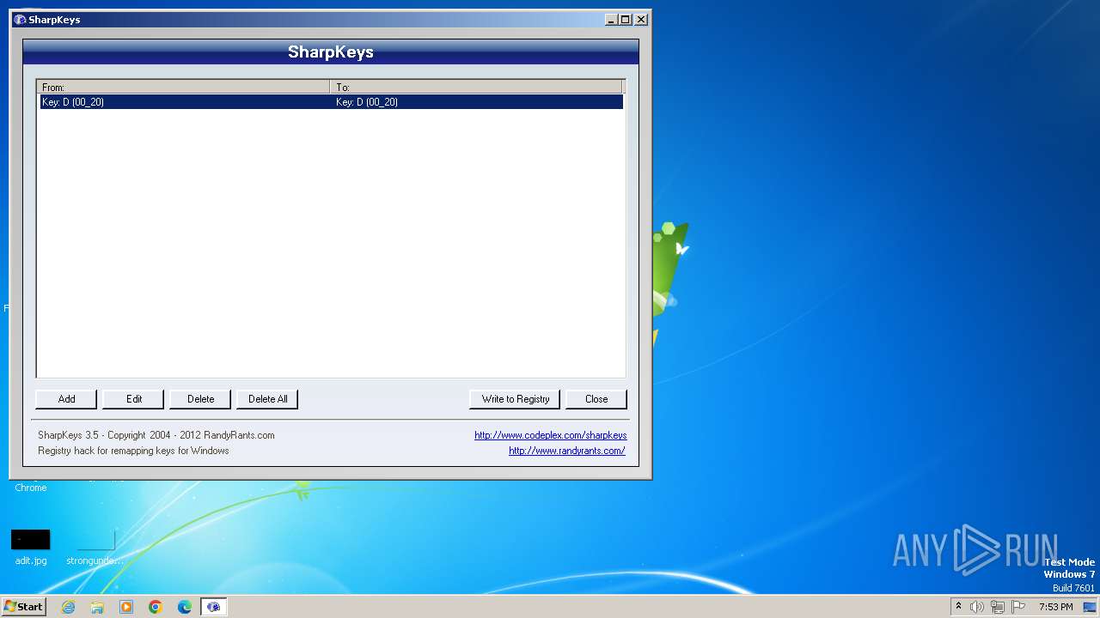Screen dimensions: 1100x618
Task: Click the To: cell Key: D (00_20)
Action: point(367,102)
